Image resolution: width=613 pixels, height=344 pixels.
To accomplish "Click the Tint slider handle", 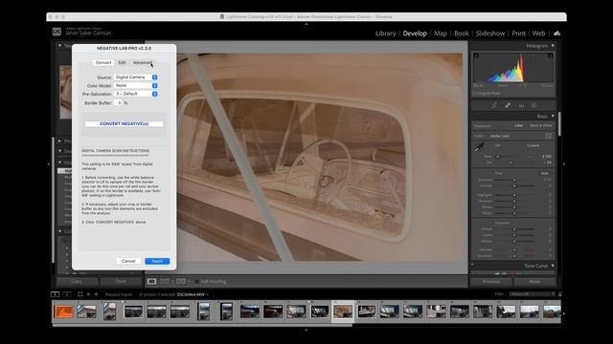I will [511, 162].
